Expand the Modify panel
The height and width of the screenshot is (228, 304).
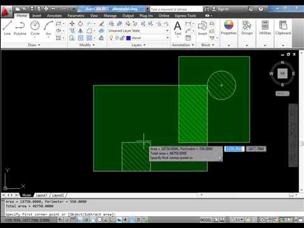click(87, 45)
